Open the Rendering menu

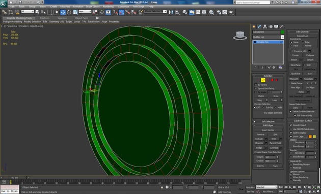pyautogui.click(x=109, y=7)
